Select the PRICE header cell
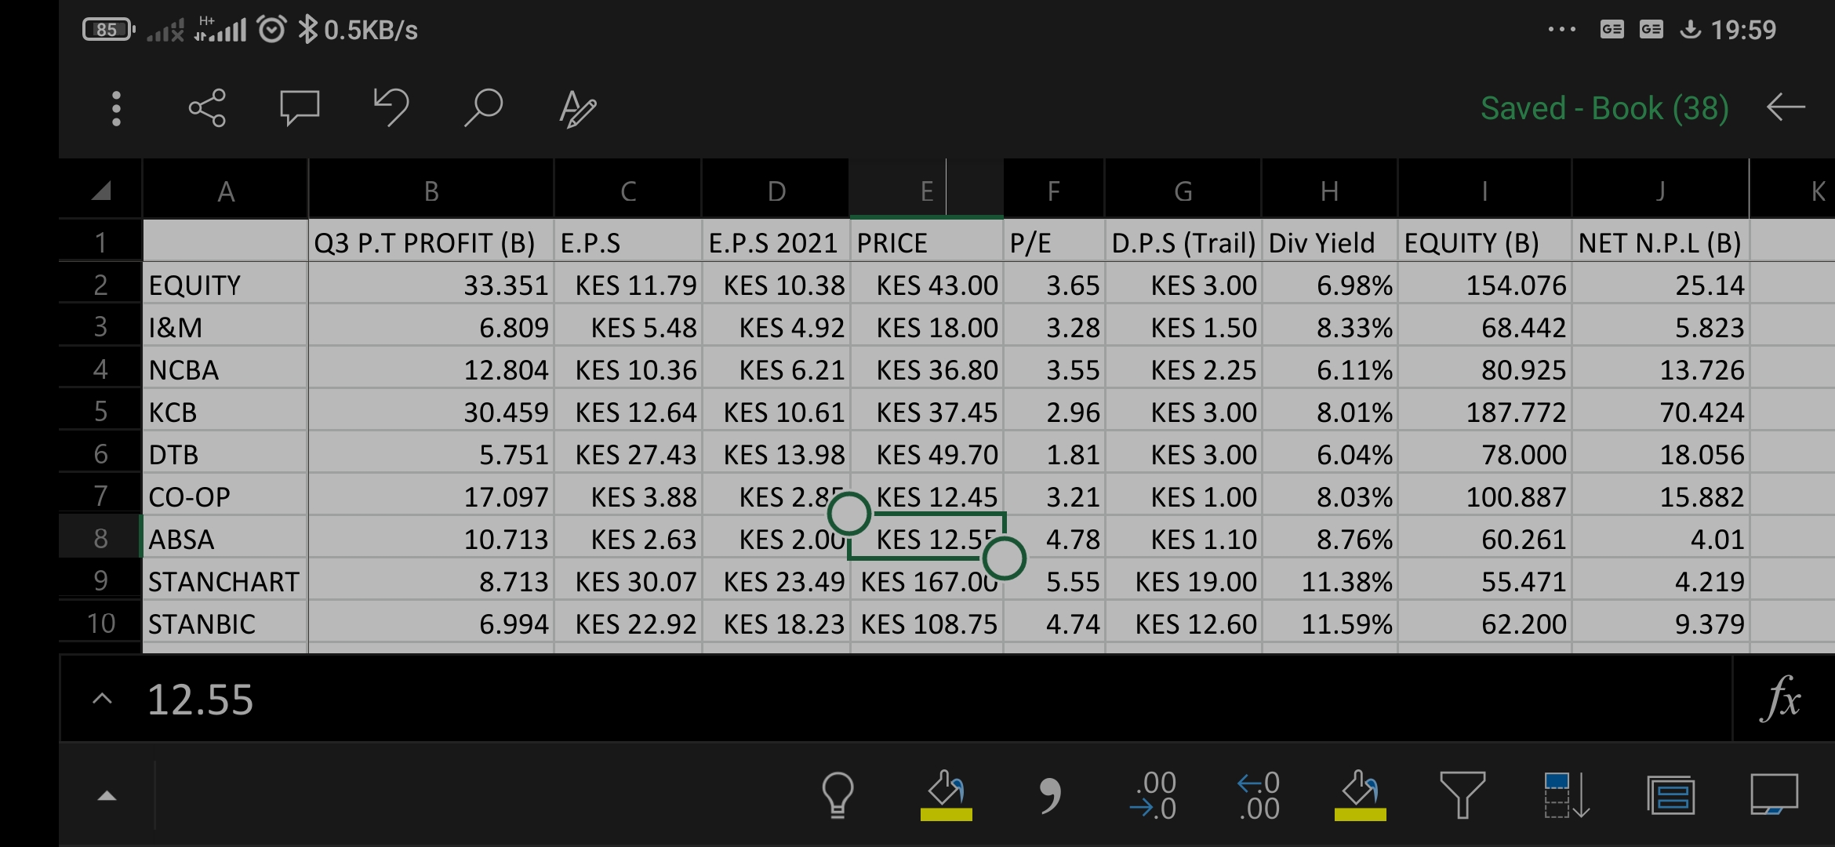This screenshot has height=847, width=1835. 927,242
